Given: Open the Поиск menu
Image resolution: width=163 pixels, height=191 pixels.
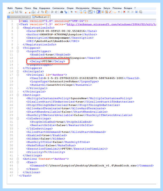Looking at the screenshot, I should pos(28,8).
